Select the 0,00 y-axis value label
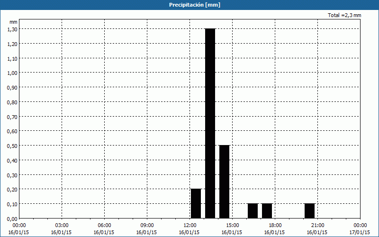Viewport: 379px width, 237px height. coord(12,219)
